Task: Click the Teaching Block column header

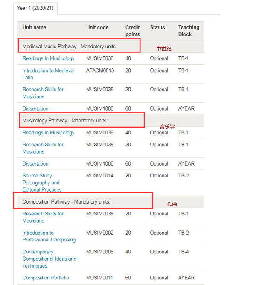Action: 189,31
